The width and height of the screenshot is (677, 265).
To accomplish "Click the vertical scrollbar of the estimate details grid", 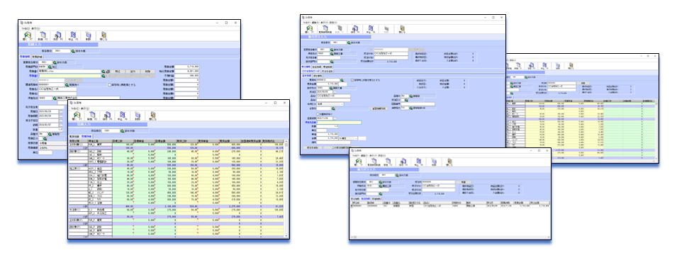I will tap(286, 188).
